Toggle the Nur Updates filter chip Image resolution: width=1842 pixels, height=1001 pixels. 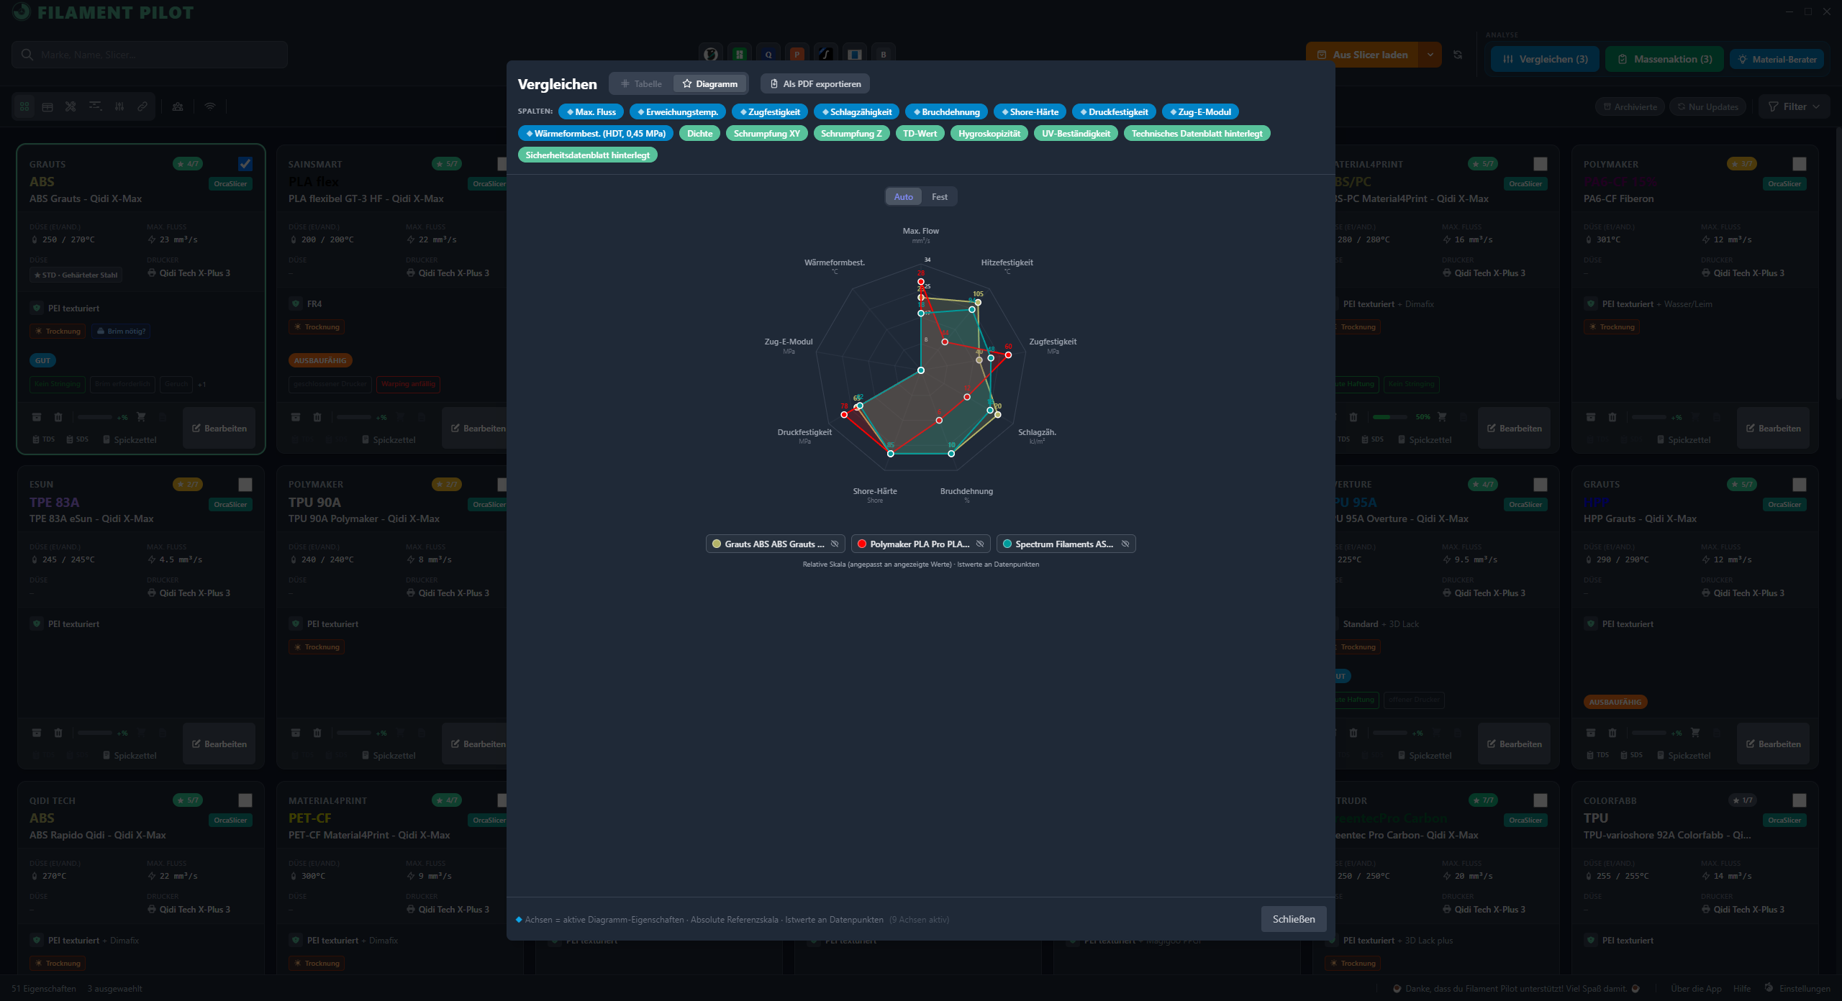pyautogui.click(x=1707, y=106)
